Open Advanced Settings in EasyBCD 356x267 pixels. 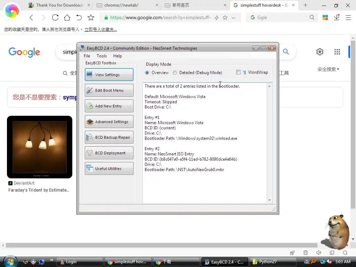[109, 122]
